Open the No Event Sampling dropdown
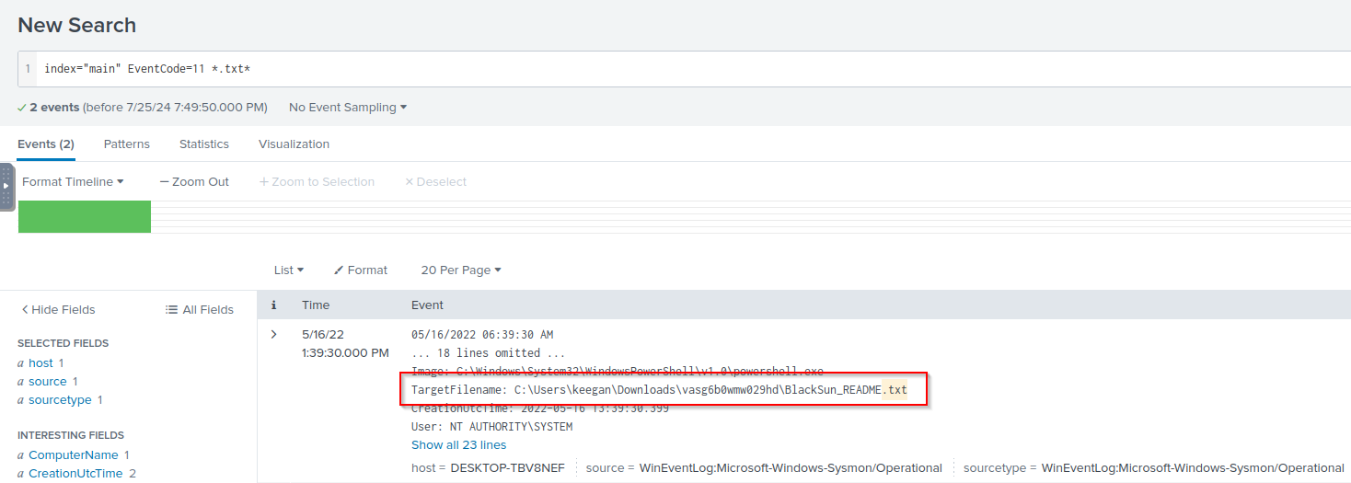This screenshot has height=483, width=1351. (x=348, y=108)
